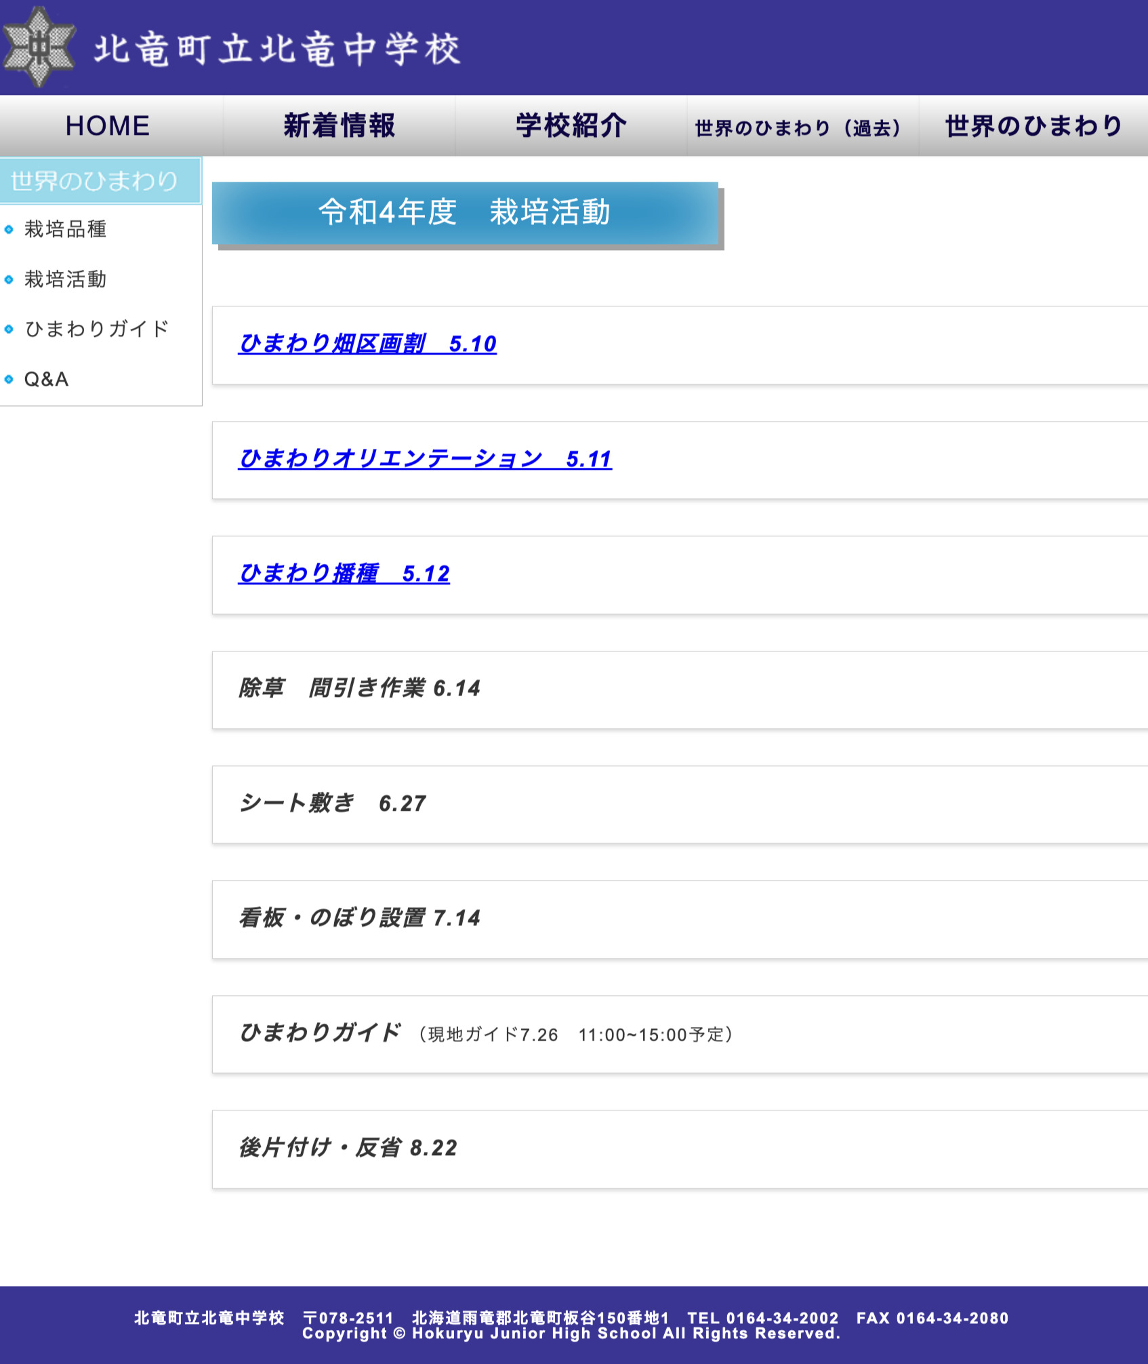This screenshot has height=1364, width=1148.
Task: Click the bullet icon beside 栽培活動
Action: [9, 279]
